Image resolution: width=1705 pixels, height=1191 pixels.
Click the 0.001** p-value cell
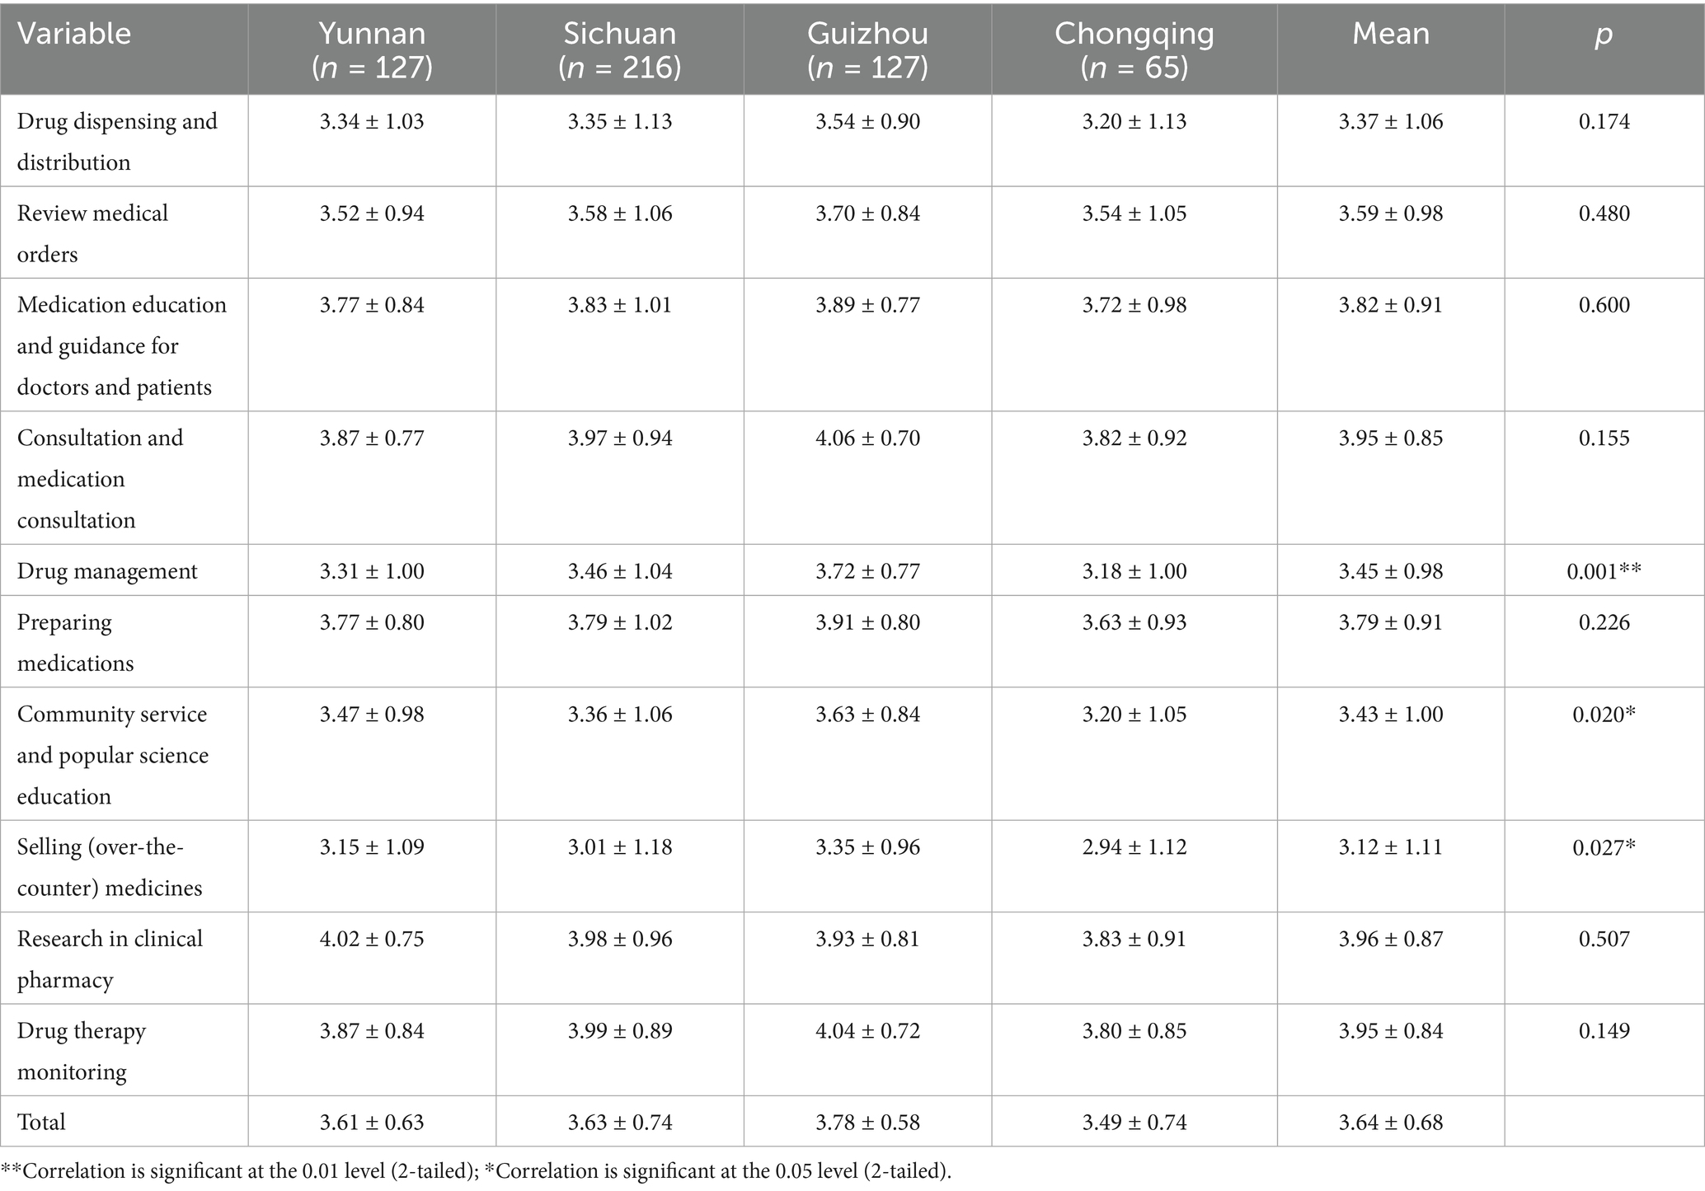tap(1604, 571)
